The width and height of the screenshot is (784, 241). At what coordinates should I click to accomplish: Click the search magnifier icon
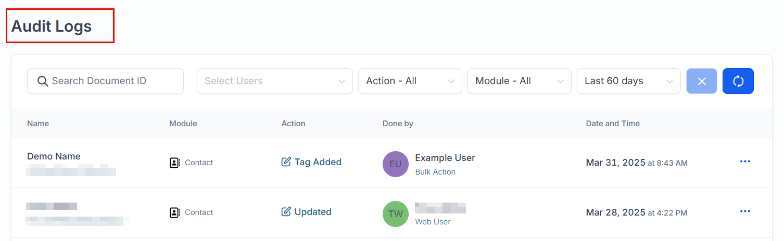[43, 81]
